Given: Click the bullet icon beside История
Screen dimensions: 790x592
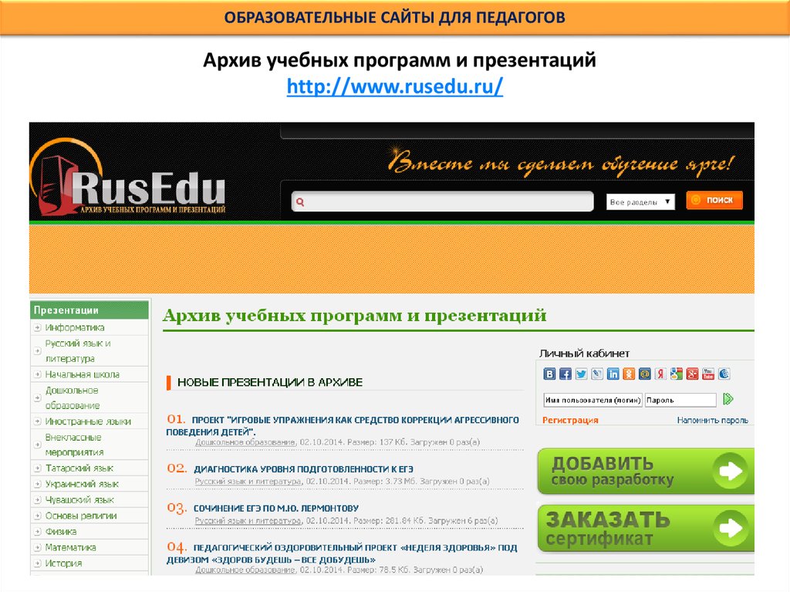Looking at the screenshot, I should click(x=37, y=563).
